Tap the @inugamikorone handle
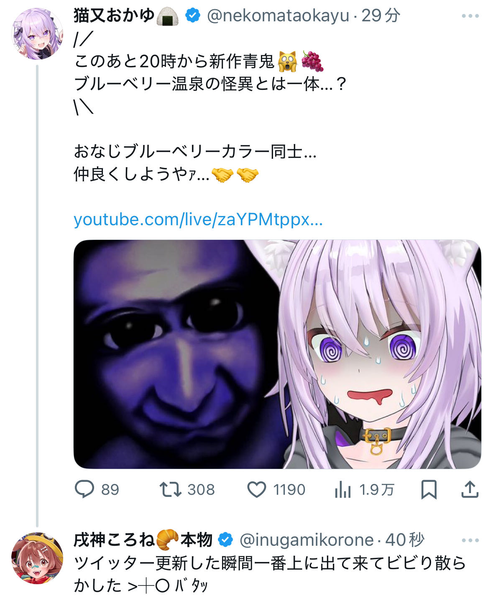 pyautogui.click(x=307, y=540)
